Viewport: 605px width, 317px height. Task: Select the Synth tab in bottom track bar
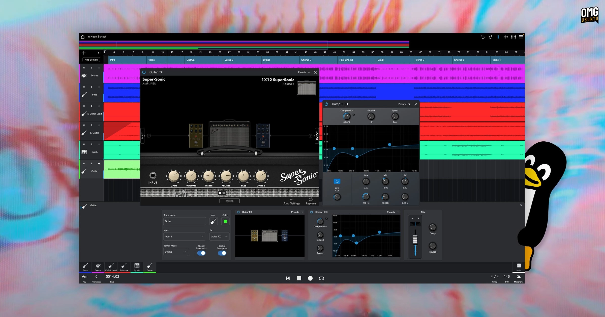[137, 267]
